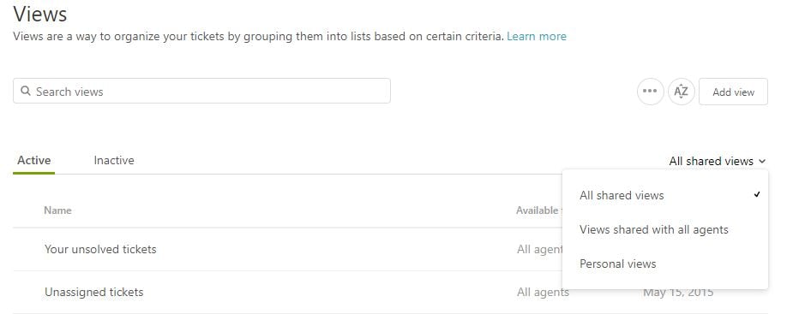The width and height of the screenshot is (787, 314).
Task: Click the chevron next to All shared views
Action: pyautogui.click(x=762, y=161)
